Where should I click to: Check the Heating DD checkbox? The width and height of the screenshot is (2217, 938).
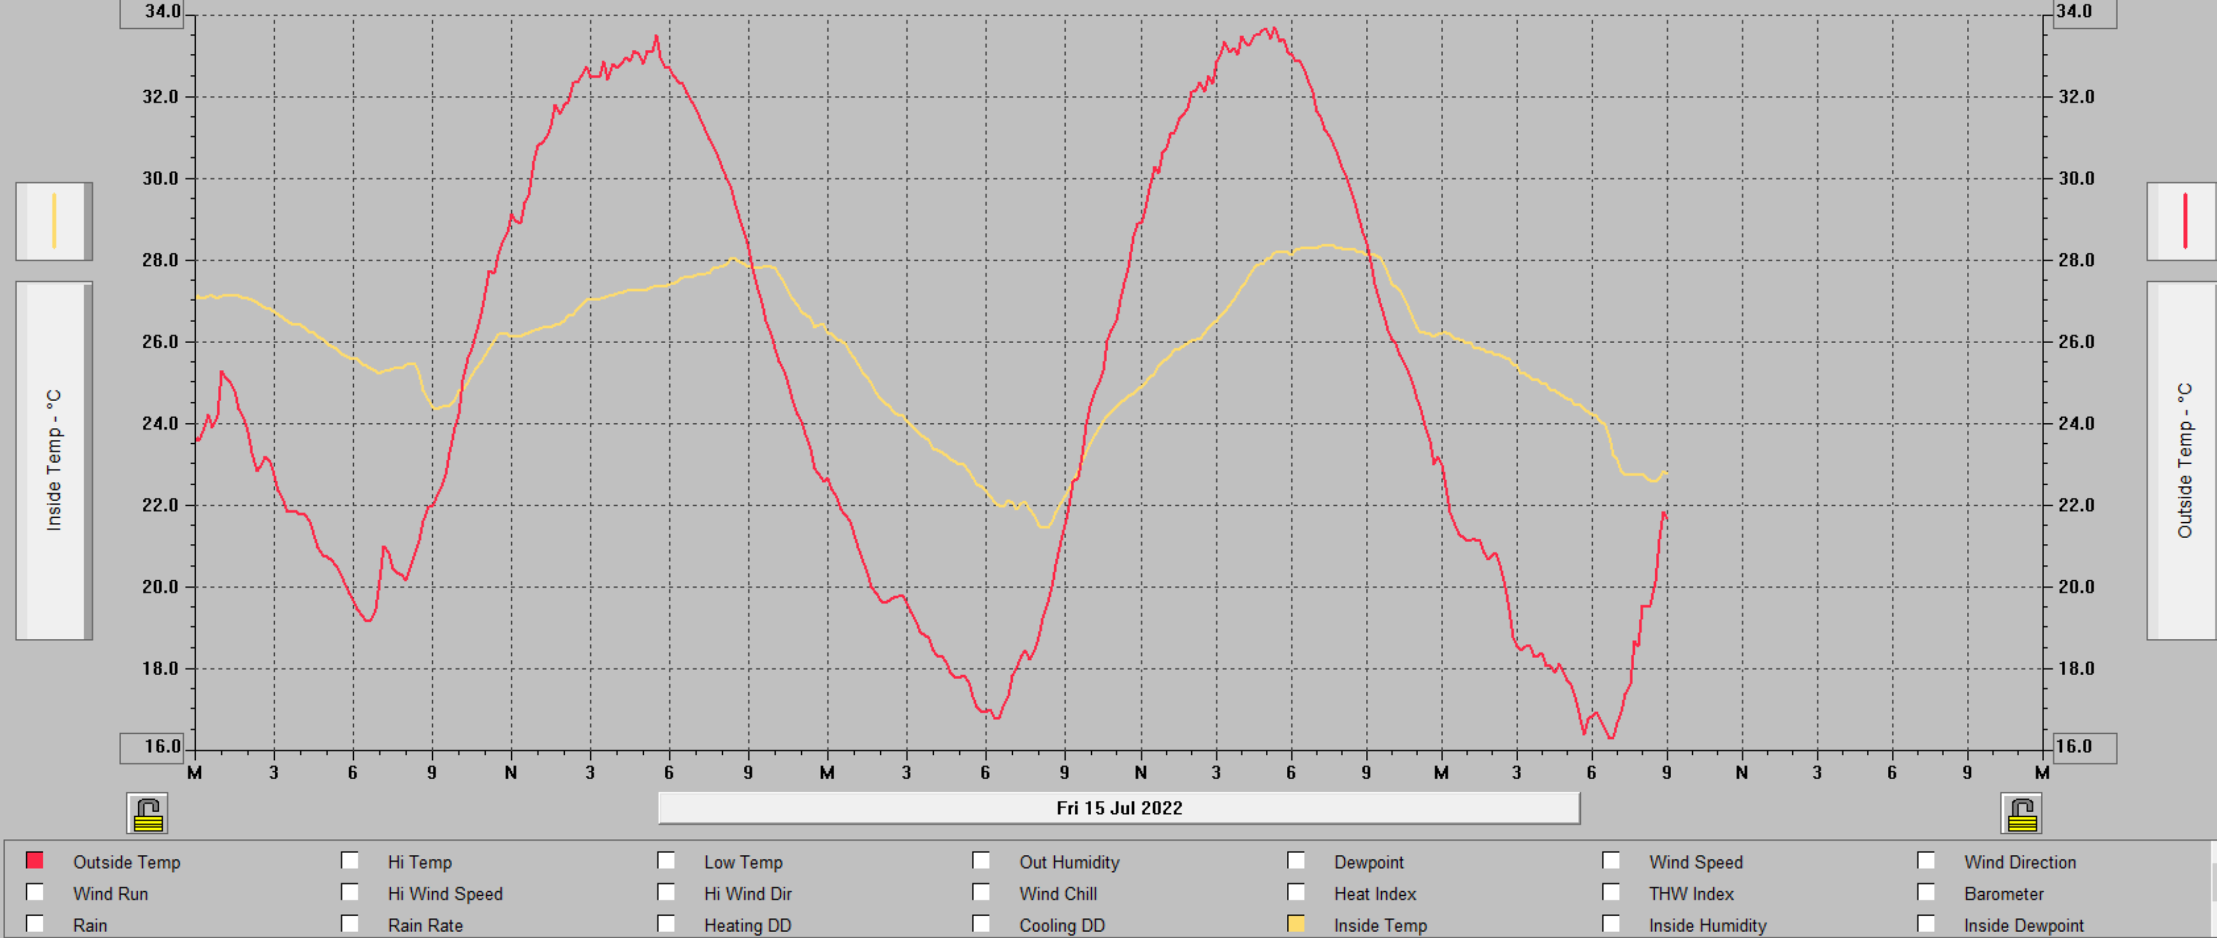click(x=666, y=923)
